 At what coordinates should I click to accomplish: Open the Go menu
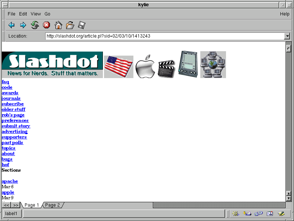47,14
